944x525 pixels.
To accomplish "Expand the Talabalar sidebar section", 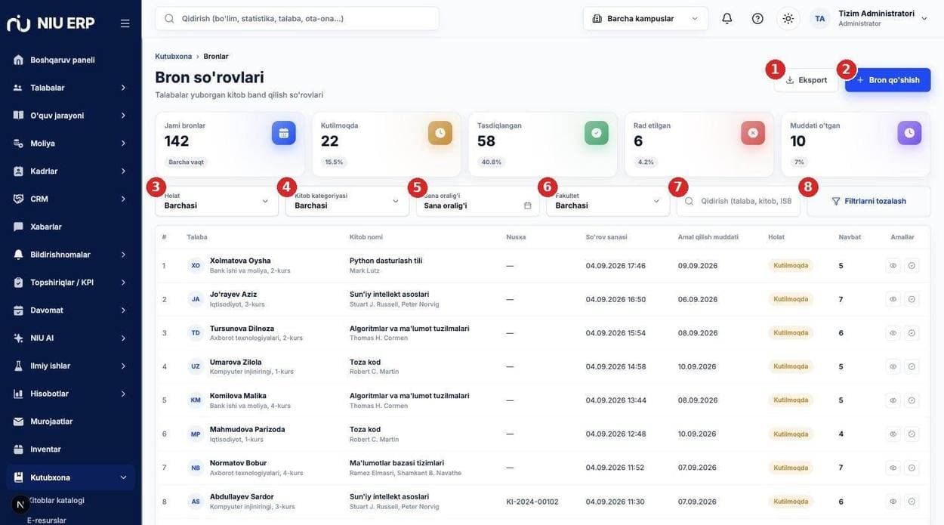I will point(71,88).
